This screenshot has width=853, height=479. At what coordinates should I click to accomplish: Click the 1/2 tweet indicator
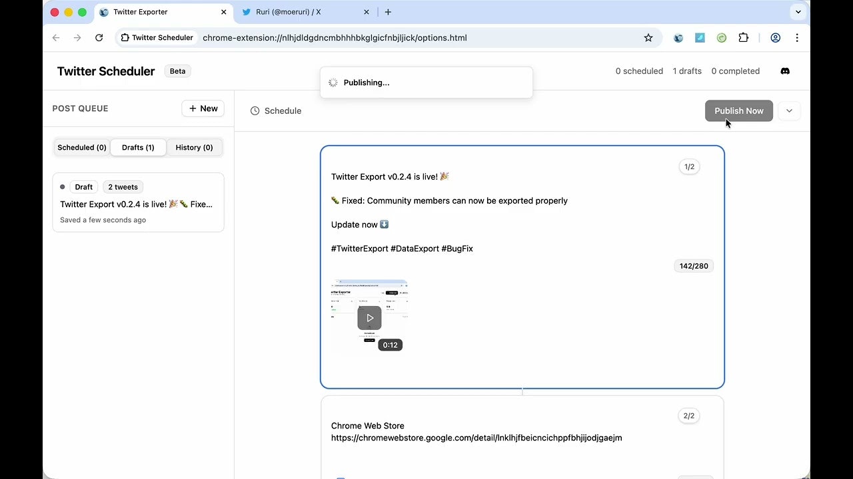coord(689,167)
